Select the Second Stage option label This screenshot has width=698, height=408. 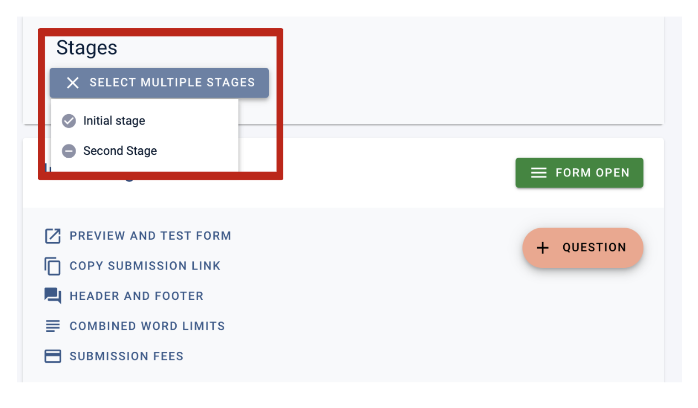[120, 151]
